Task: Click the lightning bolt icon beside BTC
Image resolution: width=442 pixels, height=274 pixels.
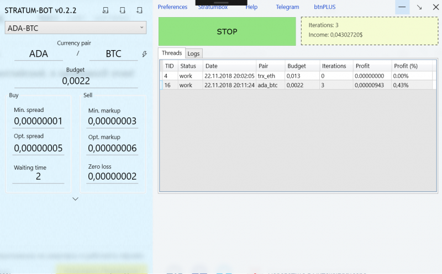Action: (x=144, y=54)
